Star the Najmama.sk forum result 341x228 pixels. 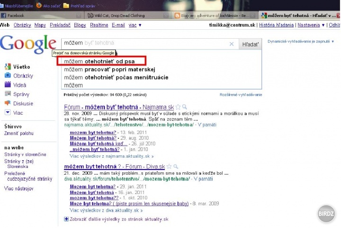(x=178, y=107)
